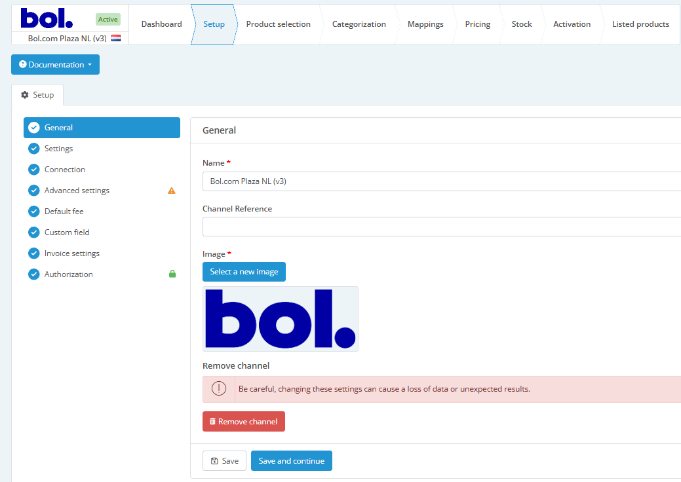681x482 pixels.
Task: Click the Active status badge
Action: [107, 19]
